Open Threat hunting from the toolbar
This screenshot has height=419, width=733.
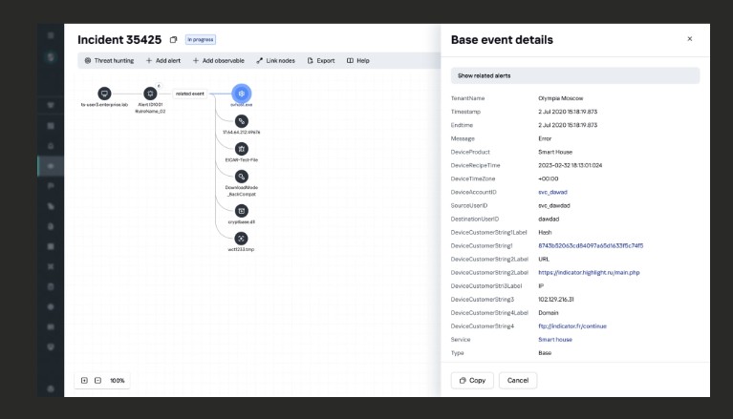point(109,60)
